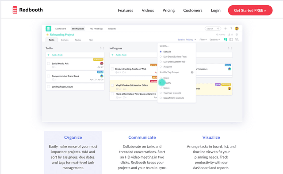This screenshot has width=283, height=174.
Task: Click assignee avatar on Comprehensive Brand Book
Action: click(102, 76)
